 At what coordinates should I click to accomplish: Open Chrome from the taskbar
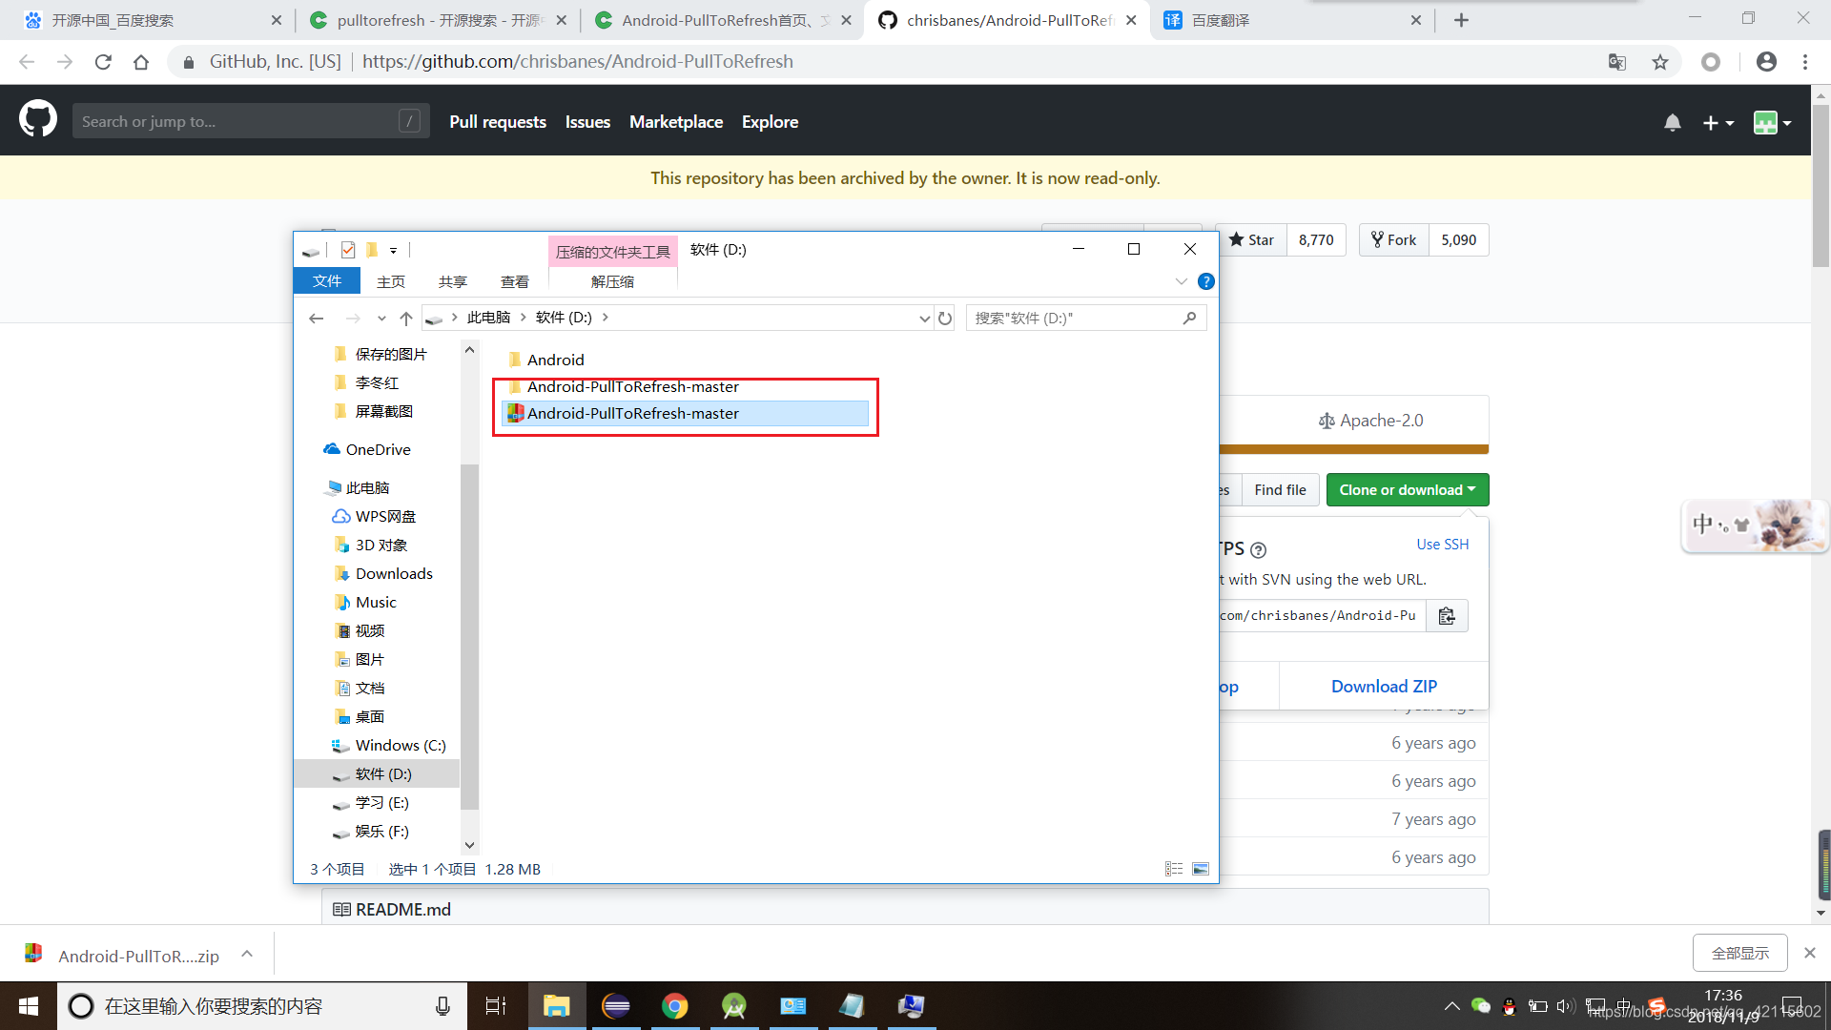pyautogui.click(x=675, y=1006)
